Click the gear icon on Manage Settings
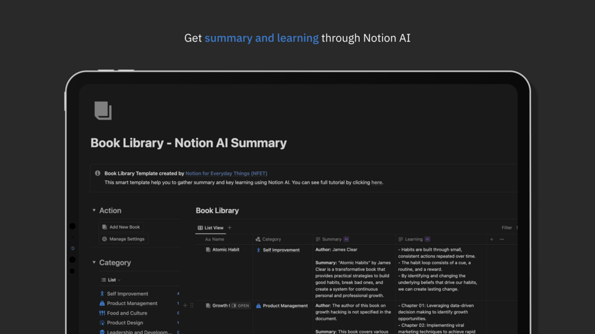Image resolution: width=595 pixels, height=334 pixels. 104,239
